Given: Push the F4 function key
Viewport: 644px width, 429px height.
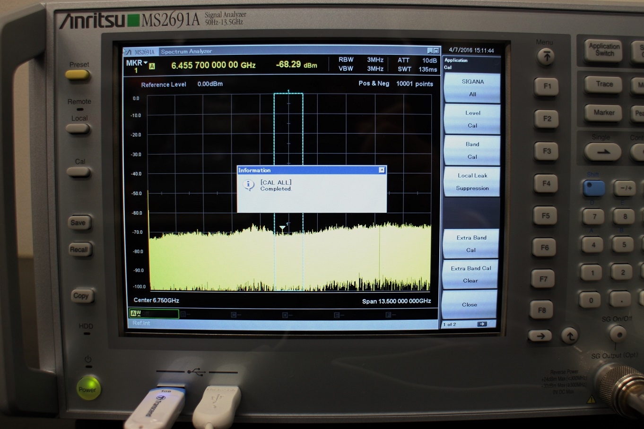Looking at the screenshot, I should click(546, 183).
